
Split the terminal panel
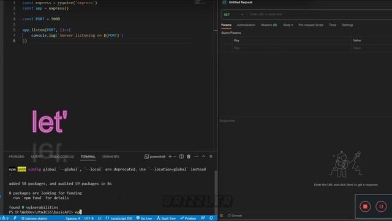click(x=181, y=157)
